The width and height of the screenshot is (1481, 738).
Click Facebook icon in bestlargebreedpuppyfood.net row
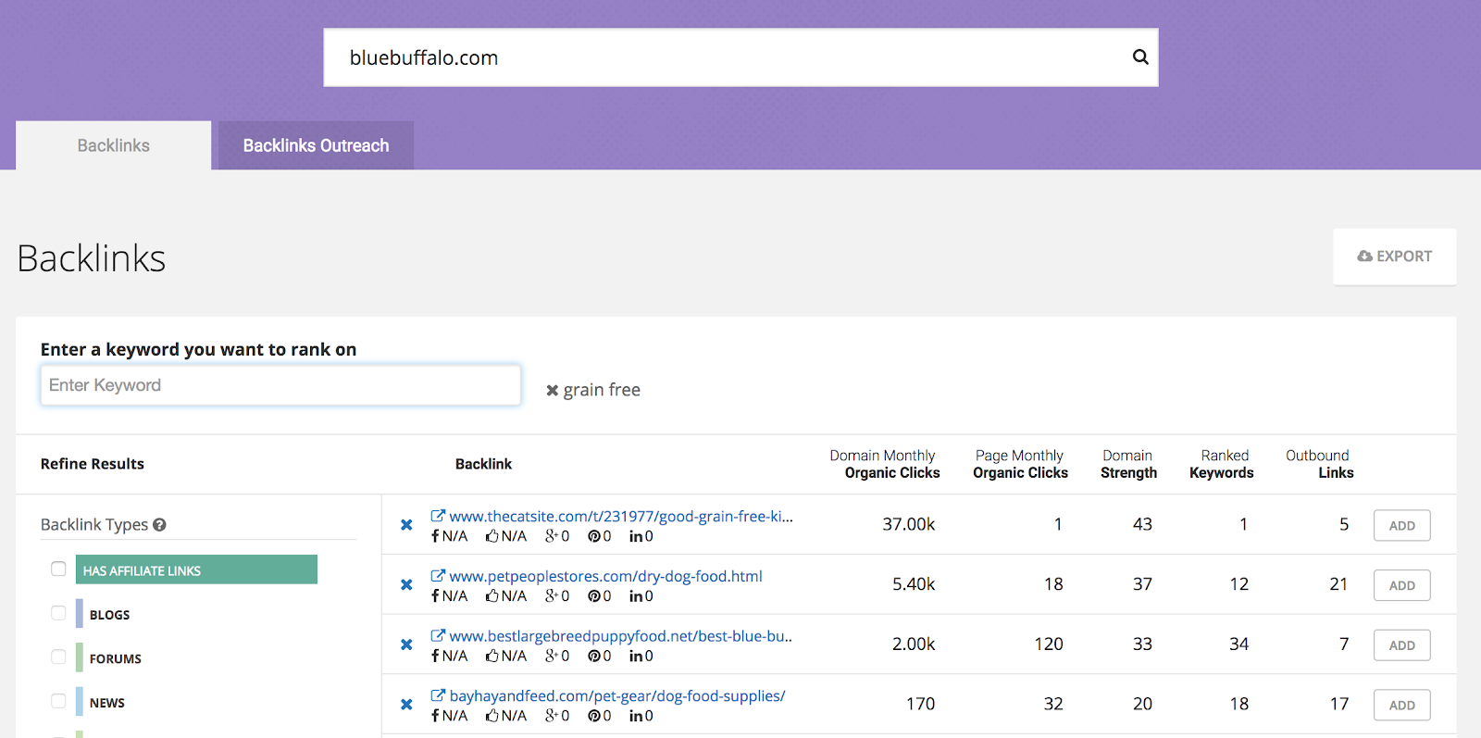[x=435, y=657]
